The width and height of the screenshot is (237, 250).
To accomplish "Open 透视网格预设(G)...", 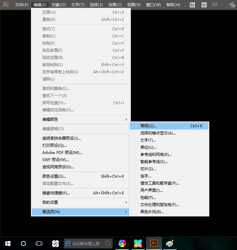I will [x=80, y=167].
